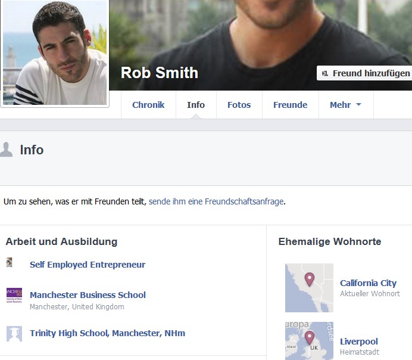Click the Freund hinzufügen button
412x360 pixels.
(365, 73)
